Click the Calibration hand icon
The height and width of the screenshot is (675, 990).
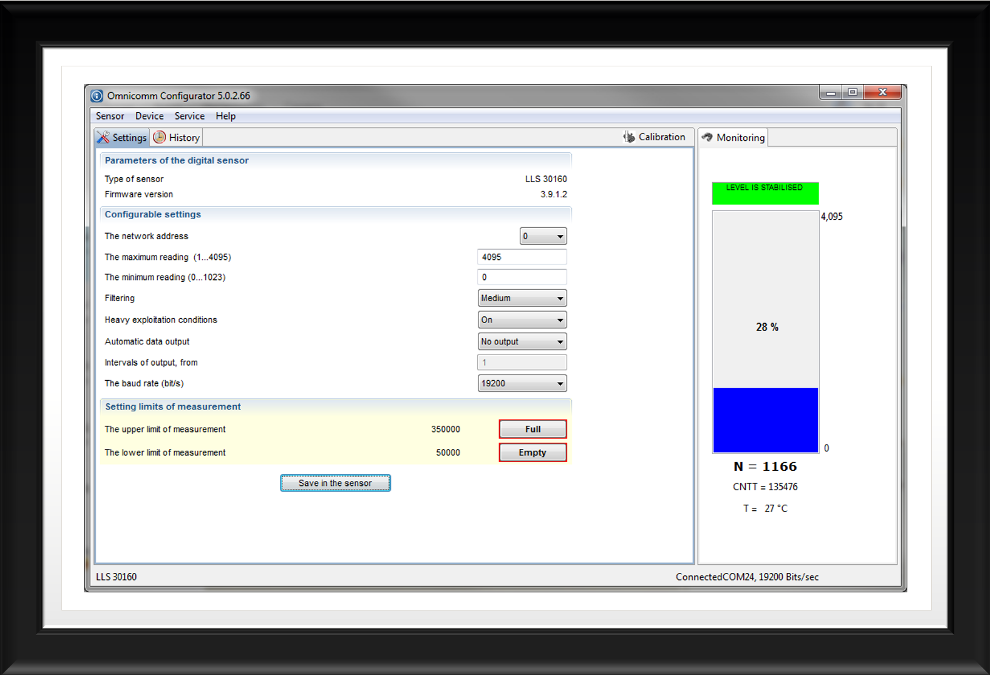[x=629, y=137]
